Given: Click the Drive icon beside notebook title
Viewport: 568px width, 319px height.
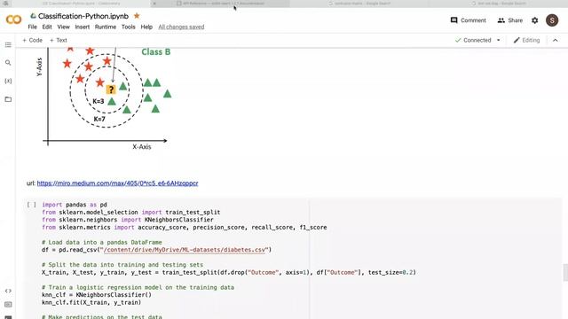Looking at the screenshot, I should pos(34,16).
